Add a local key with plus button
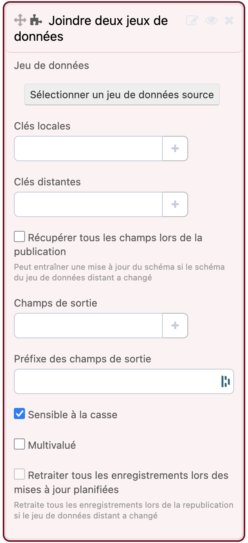The image size is (248, 543). [175, 149]
